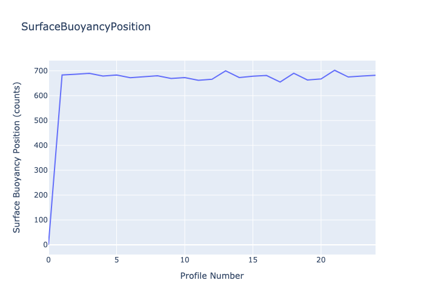Click the 400 y-axis tick label
Screen dimensions: 424x303
click(40, 145)
